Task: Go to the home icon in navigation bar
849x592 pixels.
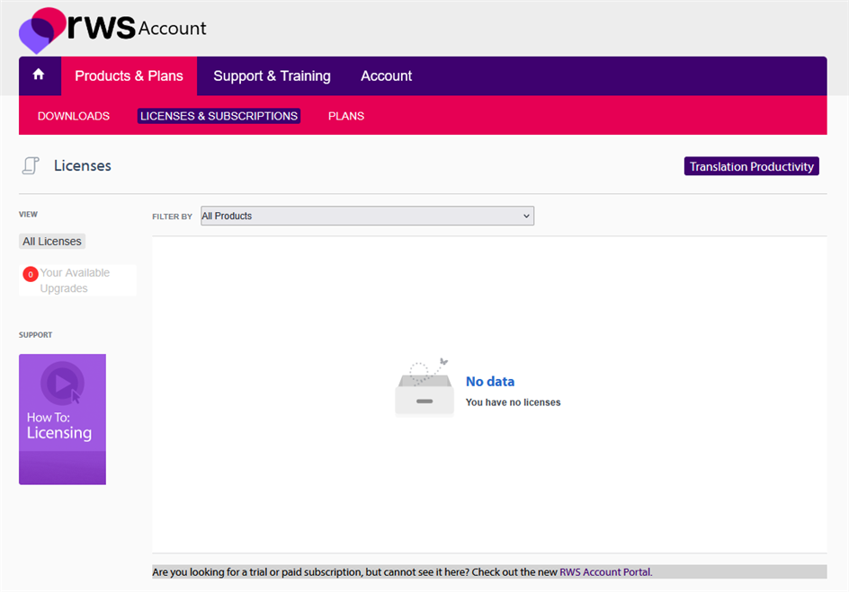Action: pyautogui.click(x=39, y=75)
